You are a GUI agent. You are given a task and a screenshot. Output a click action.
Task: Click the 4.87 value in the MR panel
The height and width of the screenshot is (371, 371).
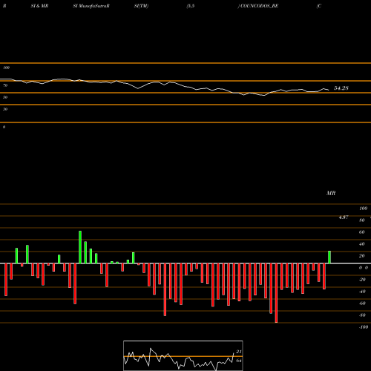[x=344, y=217]
